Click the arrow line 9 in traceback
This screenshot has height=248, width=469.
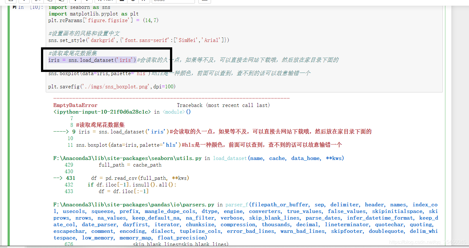(x=213, y=132)
